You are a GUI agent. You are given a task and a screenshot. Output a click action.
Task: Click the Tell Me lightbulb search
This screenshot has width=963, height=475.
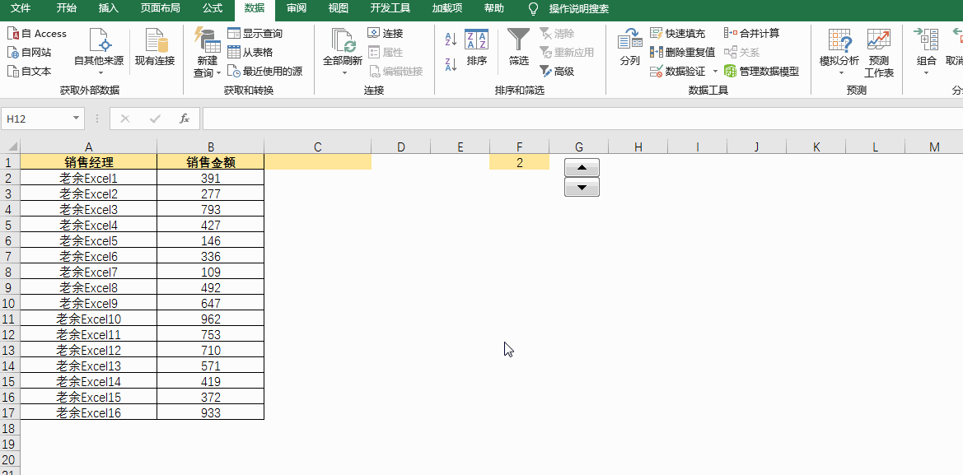(x=534, y=8)
